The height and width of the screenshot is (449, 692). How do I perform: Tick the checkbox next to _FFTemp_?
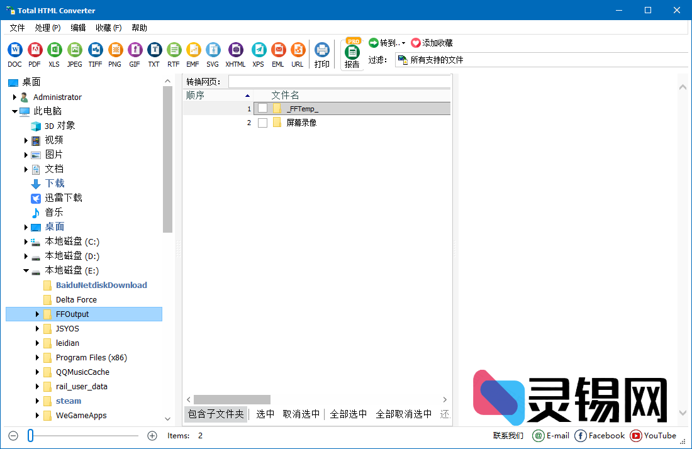pyautogui.click(x=262, y=108)
